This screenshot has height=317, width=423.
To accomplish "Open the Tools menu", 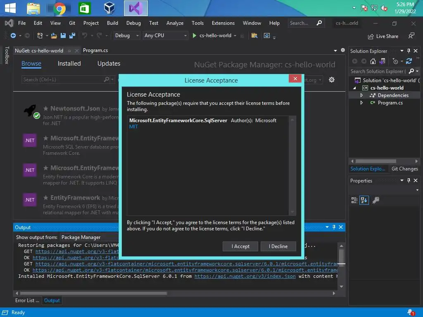I will [x=197, y=23].
